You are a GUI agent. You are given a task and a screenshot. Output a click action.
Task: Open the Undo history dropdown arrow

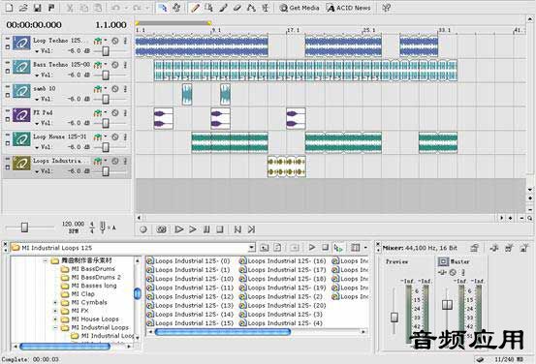coord(126,8)
